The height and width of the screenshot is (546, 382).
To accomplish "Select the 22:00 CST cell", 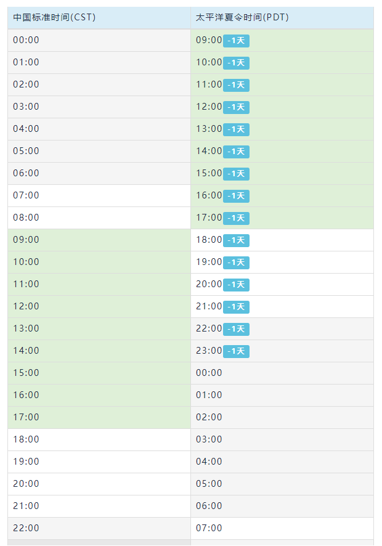I will 99,528.
